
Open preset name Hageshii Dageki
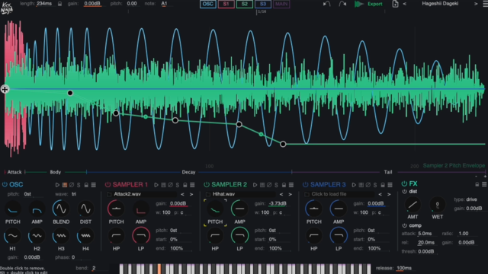coord(440,4)
